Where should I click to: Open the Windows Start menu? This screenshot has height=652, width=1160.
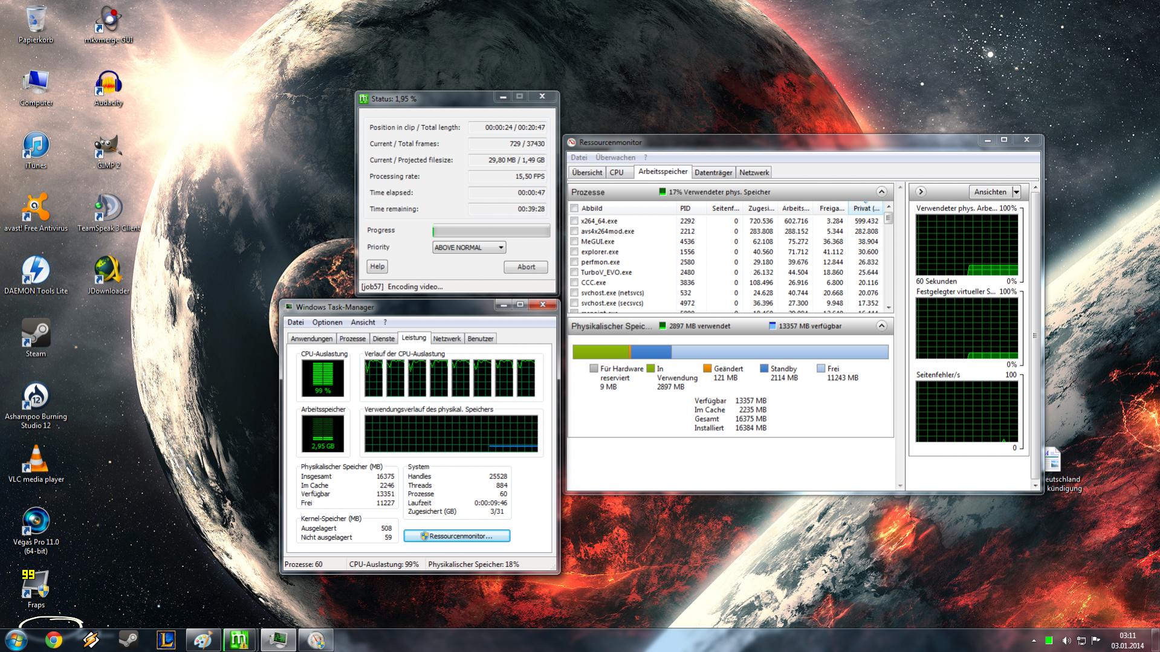pos(16,640)
